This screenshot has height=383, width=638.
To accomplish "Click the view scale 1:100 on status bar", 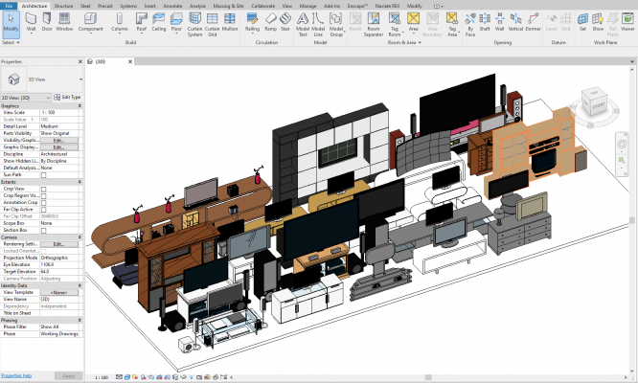I will [x=101, y=378].
